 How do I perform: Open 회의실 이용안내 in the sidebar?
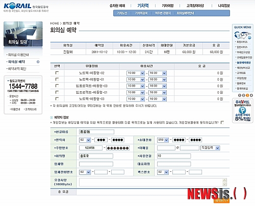click(18, 55)
